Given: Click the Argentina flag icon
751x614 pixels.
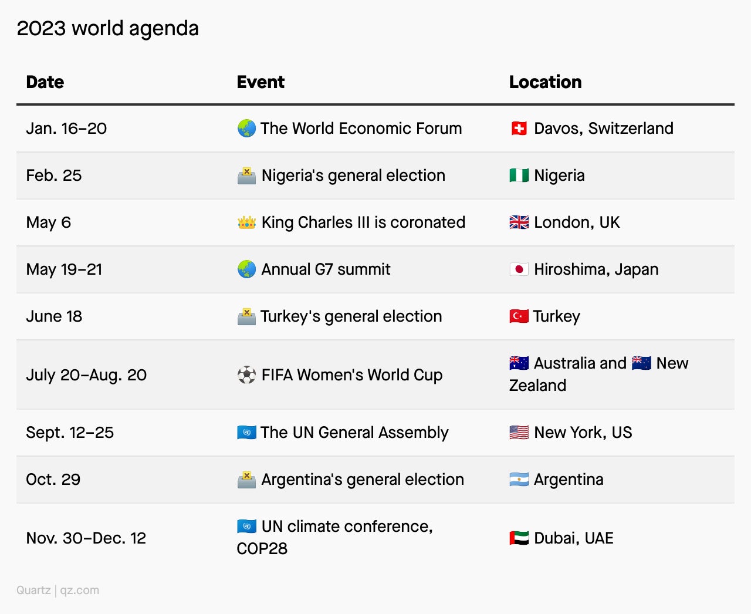Looking at the screenshot, I should pos(519,479).
